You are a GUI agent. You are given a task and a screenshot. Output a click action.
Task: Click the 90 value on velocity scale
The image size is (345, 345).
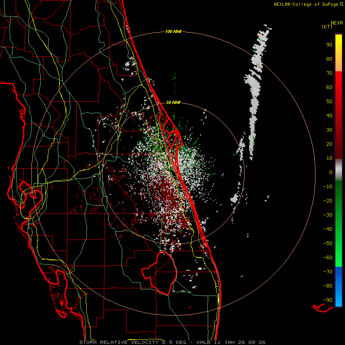point(329,45)
